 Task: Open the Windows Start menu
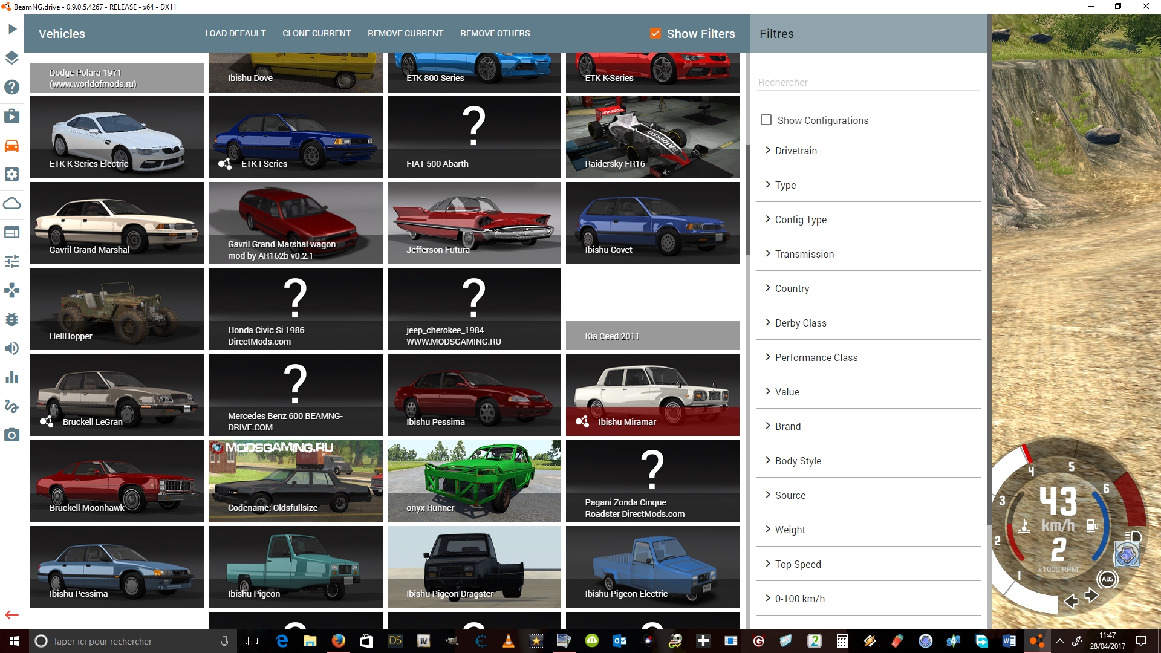coord(15,641)
